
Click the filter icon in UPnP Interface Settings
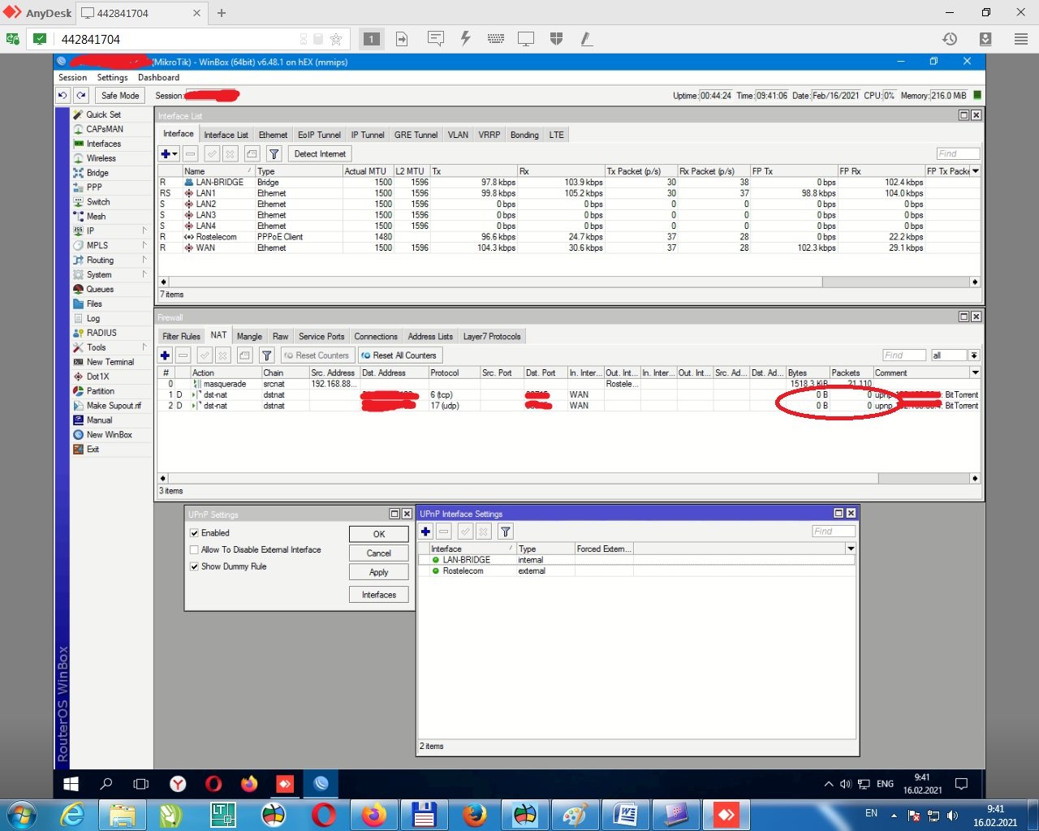[505, 532]
